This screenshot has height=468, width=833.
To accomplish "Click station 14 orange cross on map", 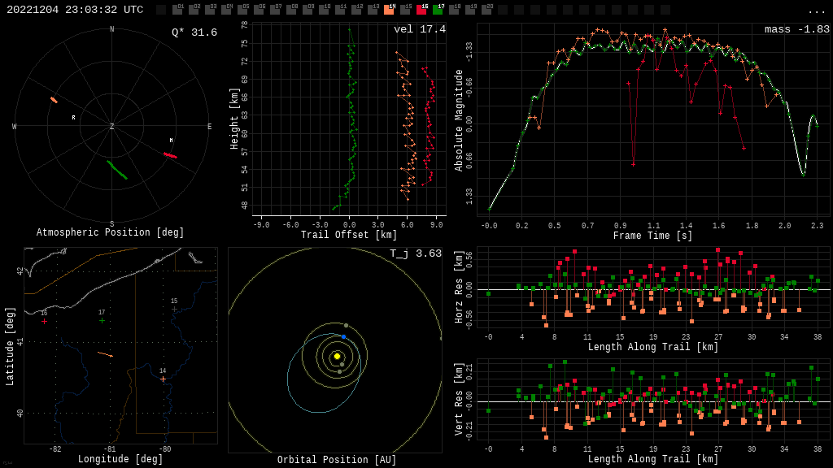I will pyautogui.click(x=163, y=379).
